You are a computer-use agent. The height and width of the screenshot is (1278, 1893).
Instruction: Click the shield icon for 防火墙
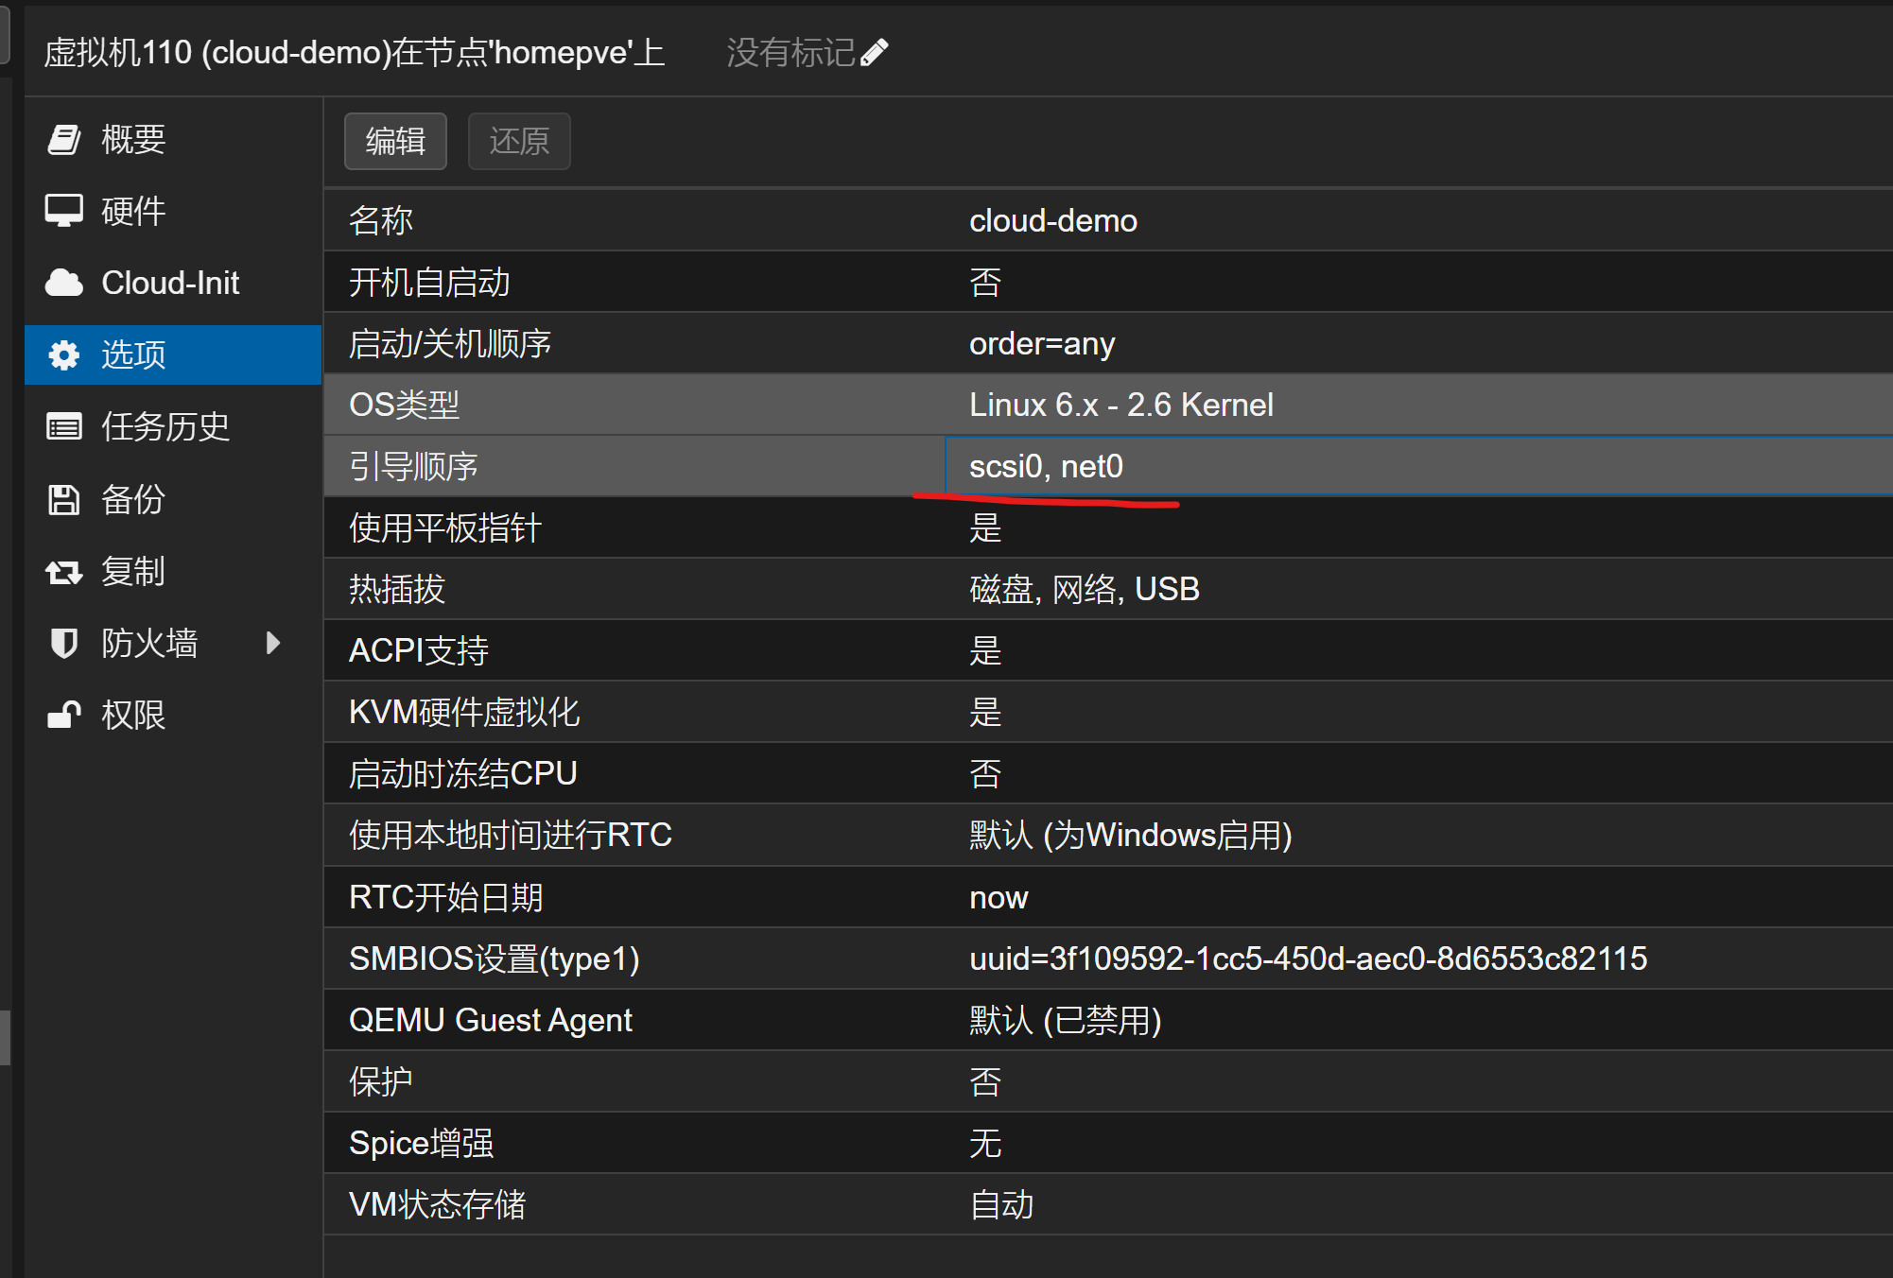63,644
